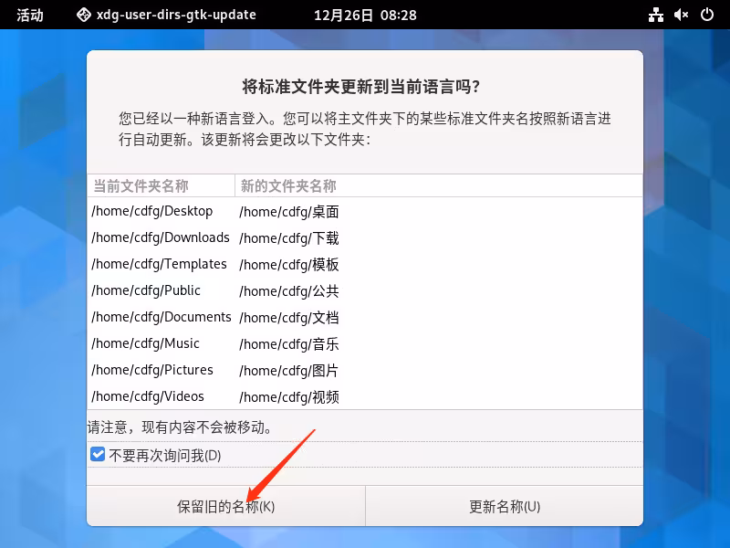Screen dimensions: 730x548
Task: Open the power menu icon
Action: (706, 15)
